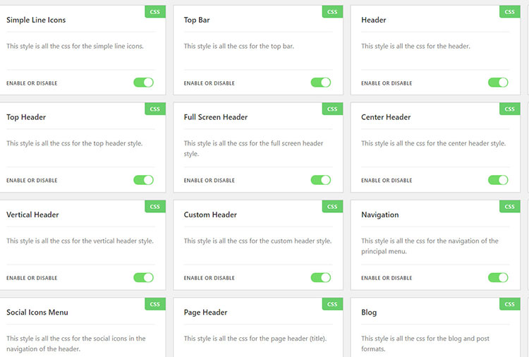Click the Blog card heading
The image size is (529, 357).
369,312
